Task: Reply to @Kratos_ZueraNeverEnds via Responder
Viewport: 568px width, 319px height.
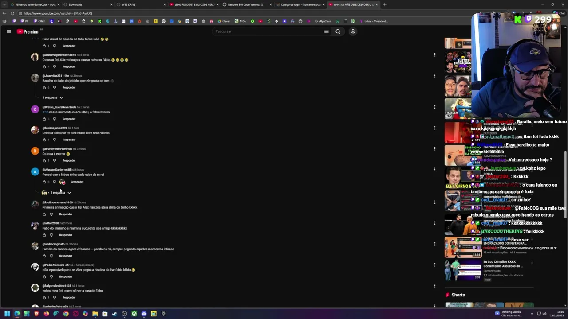Action: 69,119
